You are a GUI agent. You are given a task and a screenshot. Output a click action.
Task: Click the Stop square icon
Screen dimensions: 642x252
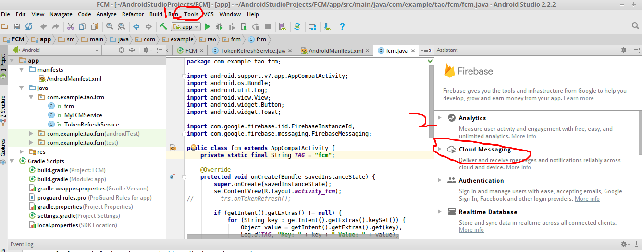268,26
